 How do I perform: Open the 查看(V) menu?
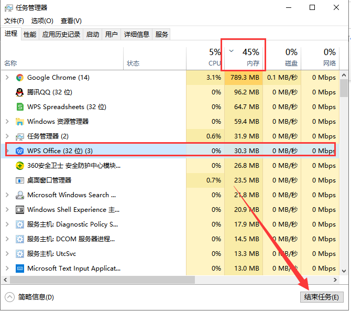pyautogui.click(x=71, y=21)
